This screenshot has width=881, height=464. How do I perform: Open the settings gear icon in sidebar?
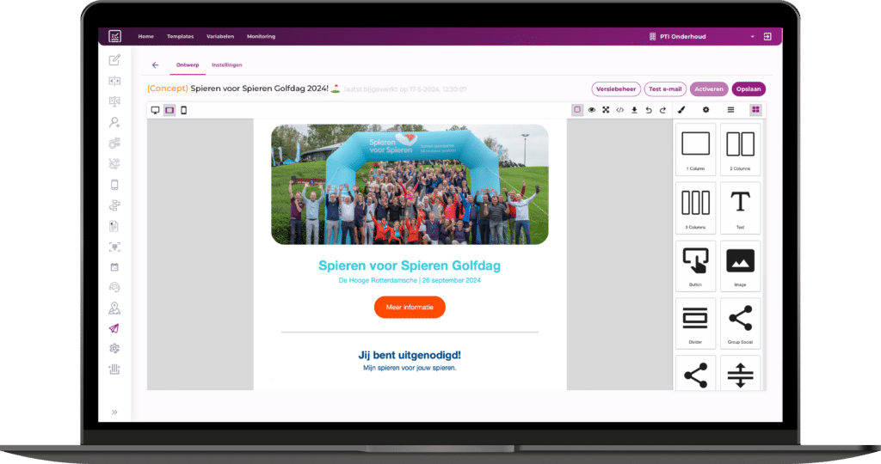tap(114, 348)
